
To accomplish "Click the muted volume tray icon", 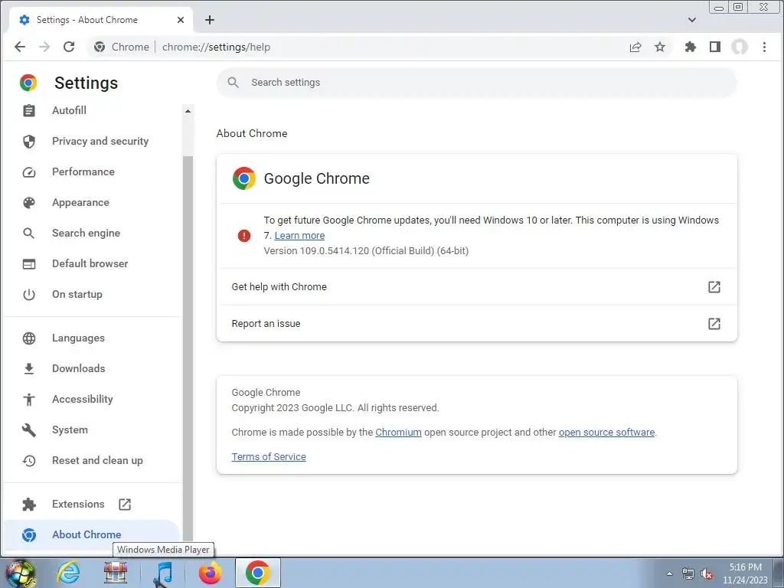I will click(707, 574).
